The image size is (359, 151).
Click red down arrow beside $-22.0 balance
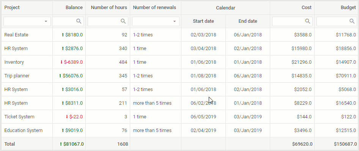tap(67, 117)
